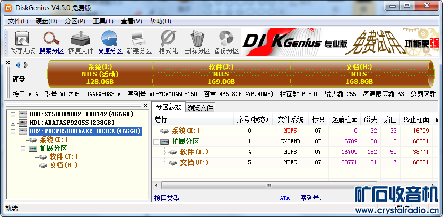Click the 软件(J:) drive icon in partition table
This screenshot has width=443, height=217.
(x=172, y=152)
